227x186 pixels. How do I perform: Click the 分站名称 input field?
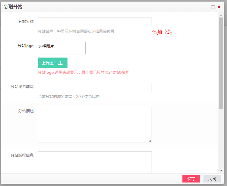click(x=95, y=22)
